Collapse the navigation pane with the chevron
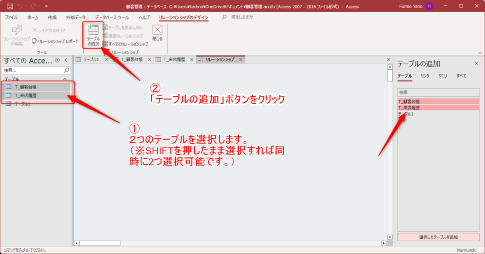The image size is (485, 254). click(66, 60)
